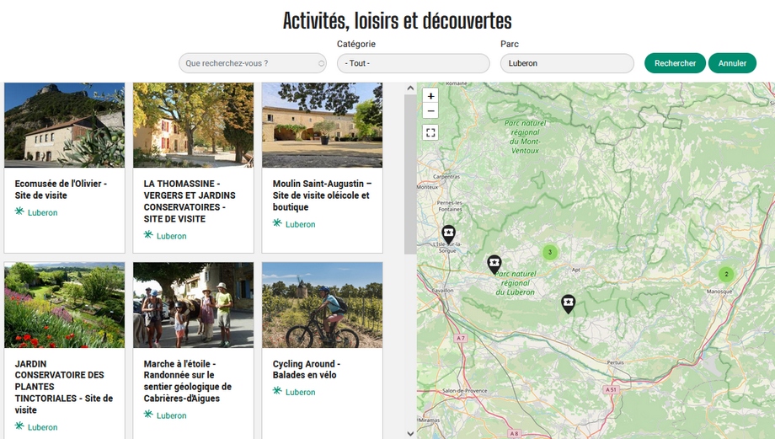Open the cluster of 3 markers
Screen dimensions: 775x439
pyautogui.click(x=550, y=252)
